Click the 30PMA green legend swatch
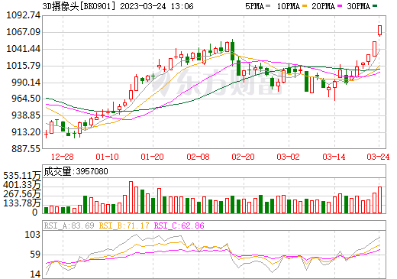This screenshot has height=279, width=397. tap(375, 6)
